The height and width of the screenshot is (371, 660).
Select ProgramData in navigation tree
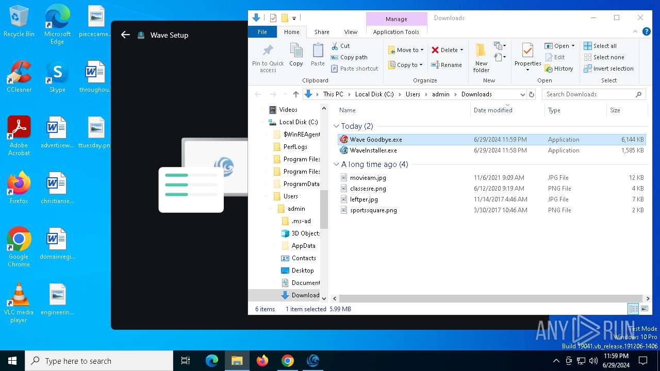pyautogui.click(x=296, y=184)
